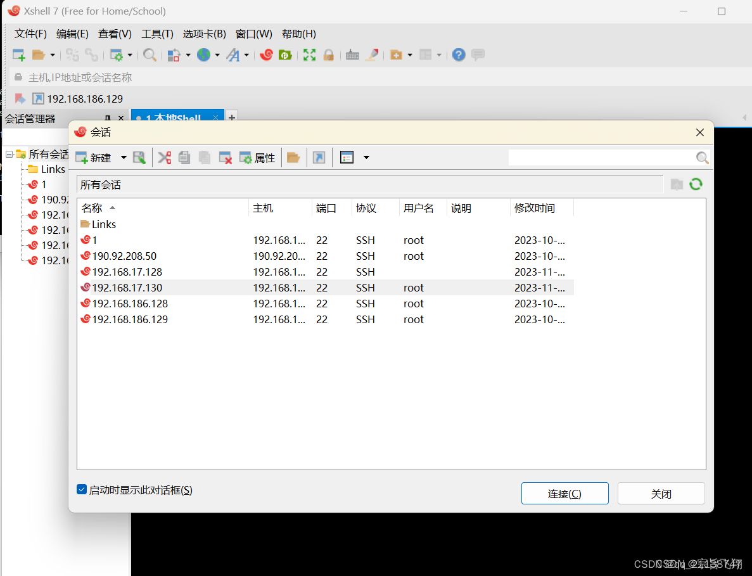The height and width of the screenshot is (576, 752).
Task: Click the create shortcut arrow icon in dialog
Action: pos(319,157)
